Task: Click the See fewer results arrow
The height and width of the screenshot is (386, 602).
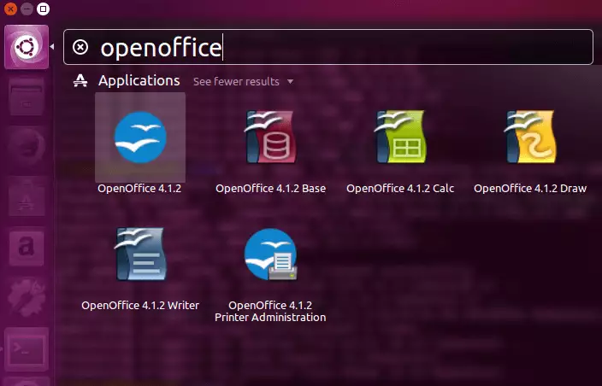Action: pyautogui.click(x=290, y=82)
